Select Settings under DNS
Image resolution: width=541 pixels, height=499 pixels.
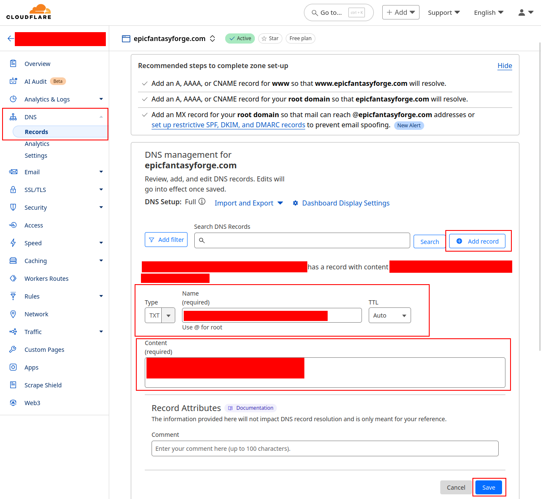click(36, 156)
